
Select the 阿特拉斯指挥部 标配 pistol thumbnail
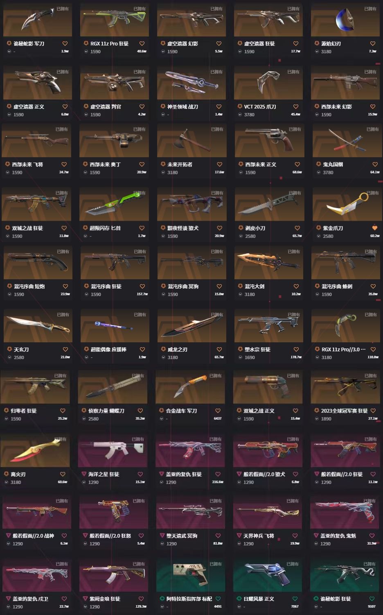click(190, 575)
